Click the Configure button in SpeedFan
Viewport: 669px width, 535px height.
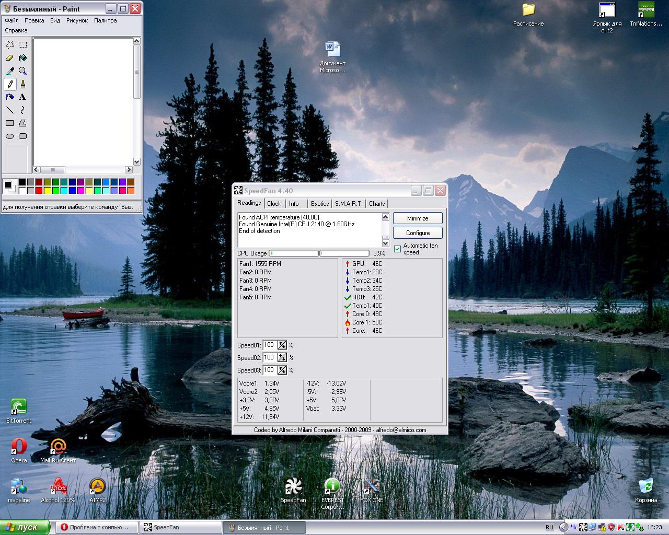point(418,233)
